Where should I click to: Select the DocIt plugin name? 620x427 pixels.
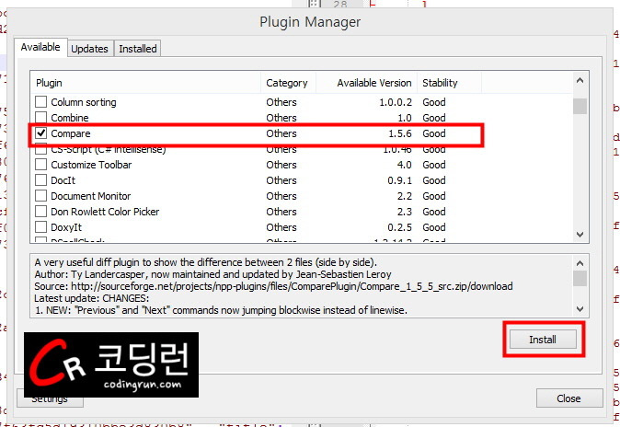coord(63,180)
